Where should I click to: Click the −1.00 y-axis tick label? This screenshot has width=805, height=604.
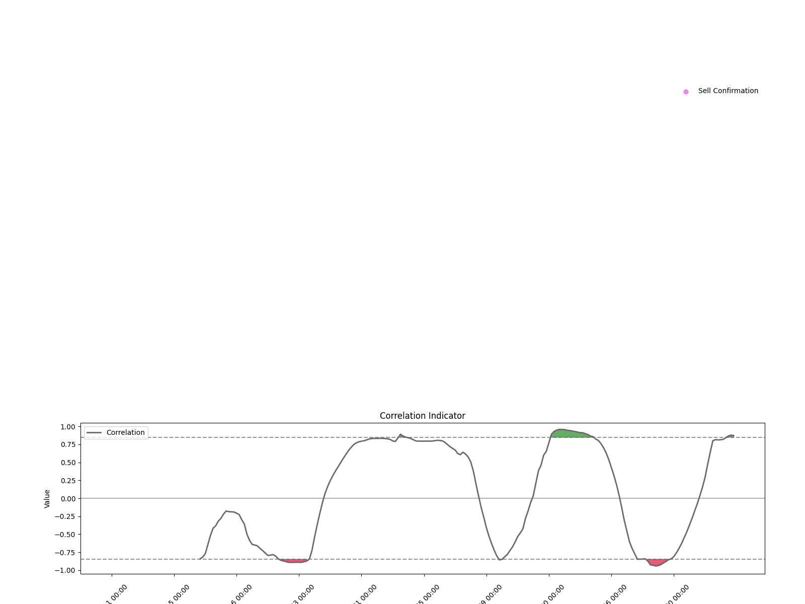(65, 570)
